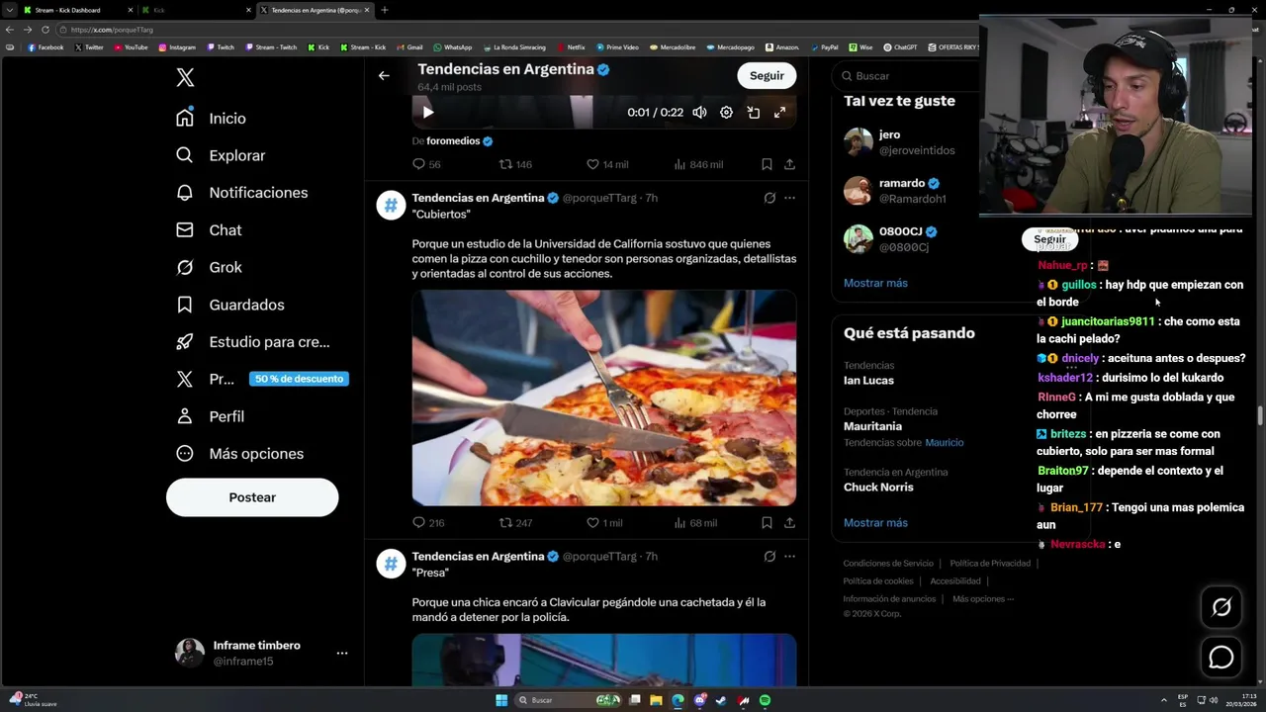The image size is (1266, 712).
Task: Click the Buscar search field on X
Action: pos(905,76)
